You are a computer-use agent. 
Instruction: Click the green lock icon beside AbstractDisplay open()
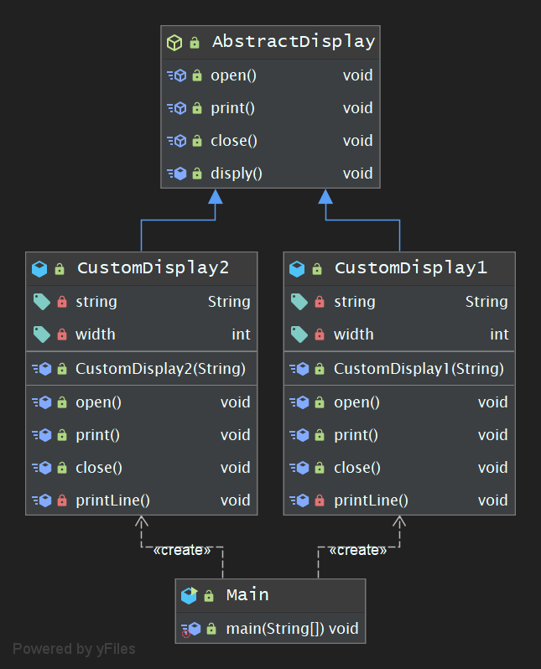tap(197, 75)
